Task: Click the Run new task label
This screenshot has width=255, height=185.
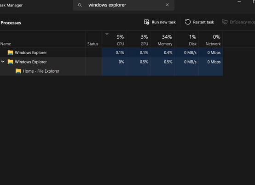Action: tap(163, 22)
